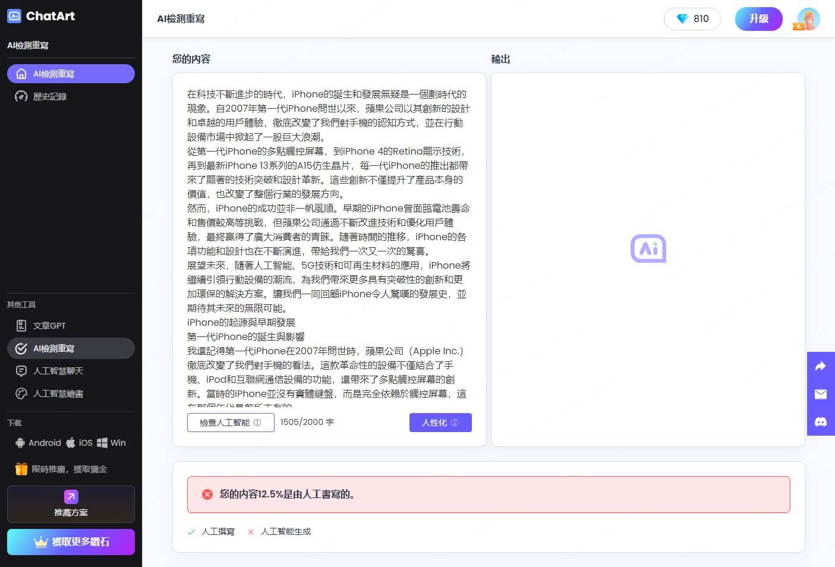Click the Android robot icon
The width and height of the screenshot is (835, 567).
20,443
